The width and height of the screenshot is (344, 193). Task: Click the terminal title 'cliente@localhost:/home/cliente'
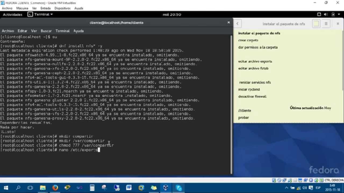pyautogui.click(x=116, y=23)
